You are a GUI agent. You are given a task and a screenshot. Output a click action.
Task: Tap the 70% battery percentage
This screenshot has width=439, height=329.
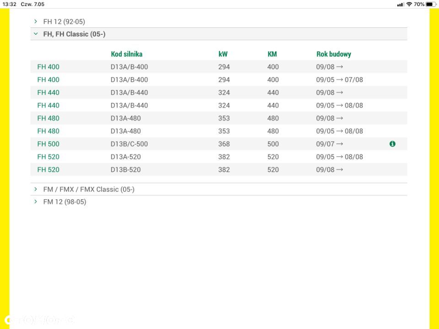click(419, 4)
